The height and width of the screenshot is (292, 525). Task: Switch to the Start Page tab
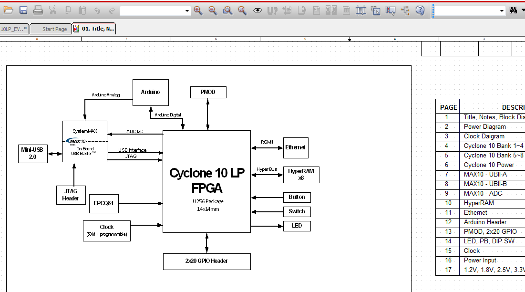(x=51, y=29)
